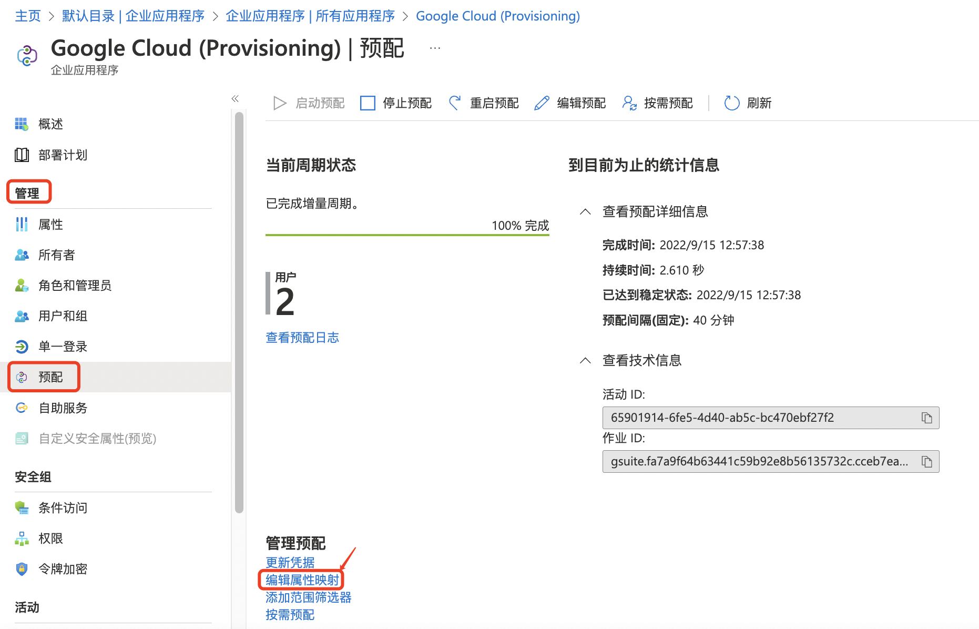This screenshot has width=979, height=629.
Task: Click the 所有者 people icon
Action: (x=22, y=255)
